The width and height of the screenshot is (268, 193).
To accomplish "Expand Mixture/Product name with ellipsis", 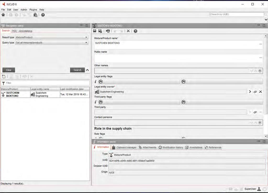I will (x=260, y=44).
